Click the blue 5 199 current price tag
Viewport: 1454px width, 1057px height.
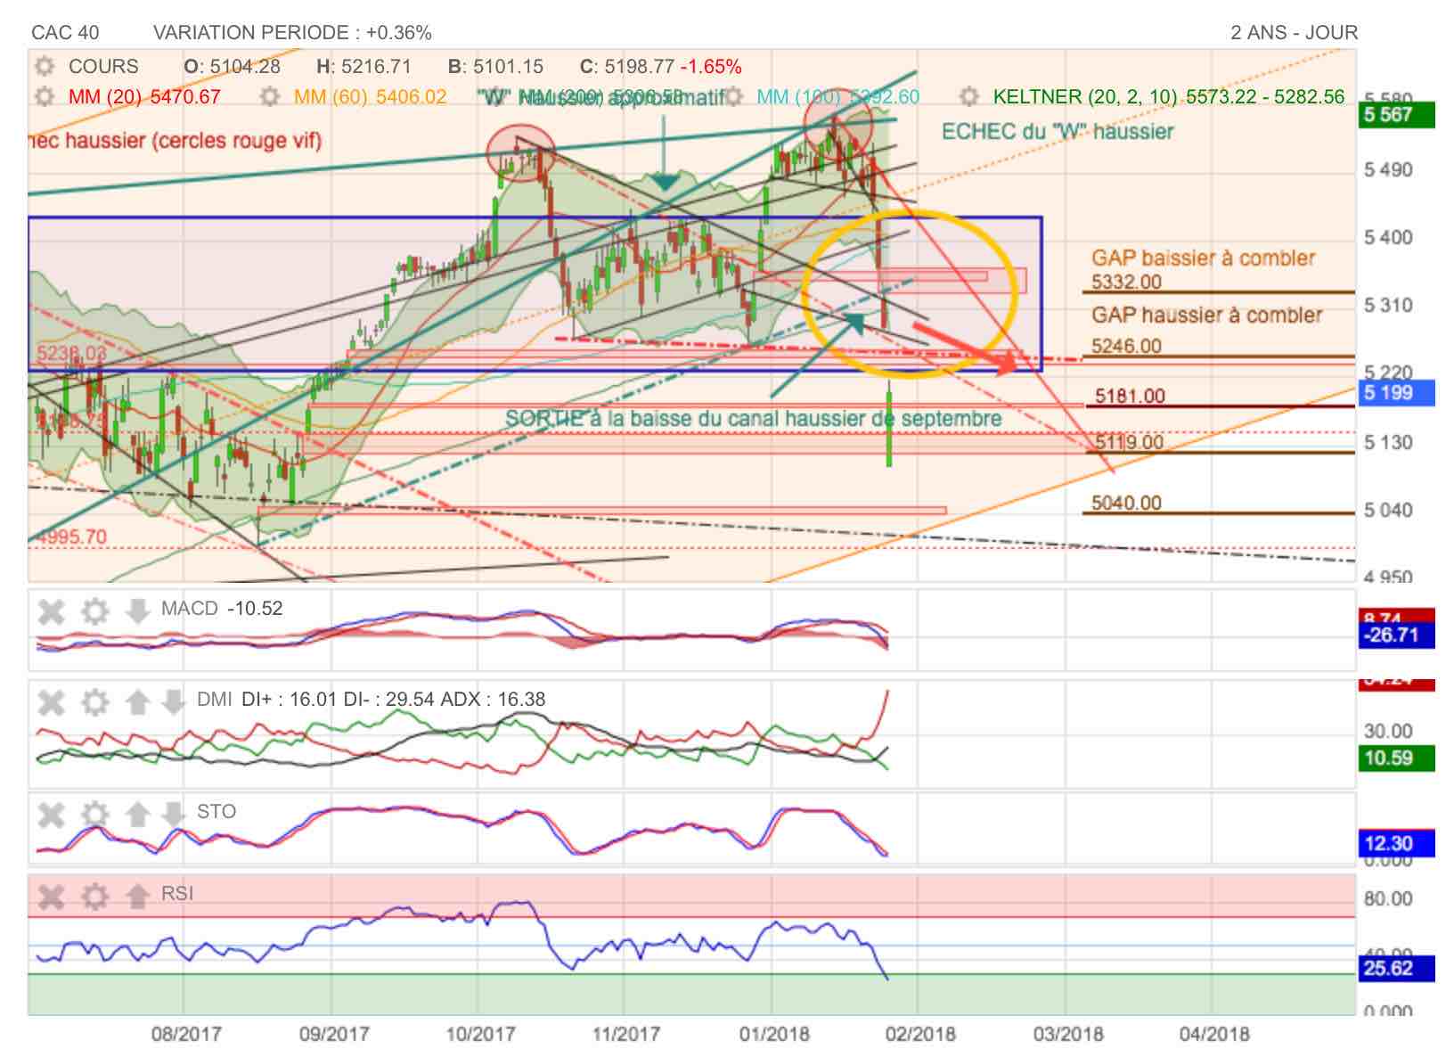pyautogui.click(x=1396, y=393)
